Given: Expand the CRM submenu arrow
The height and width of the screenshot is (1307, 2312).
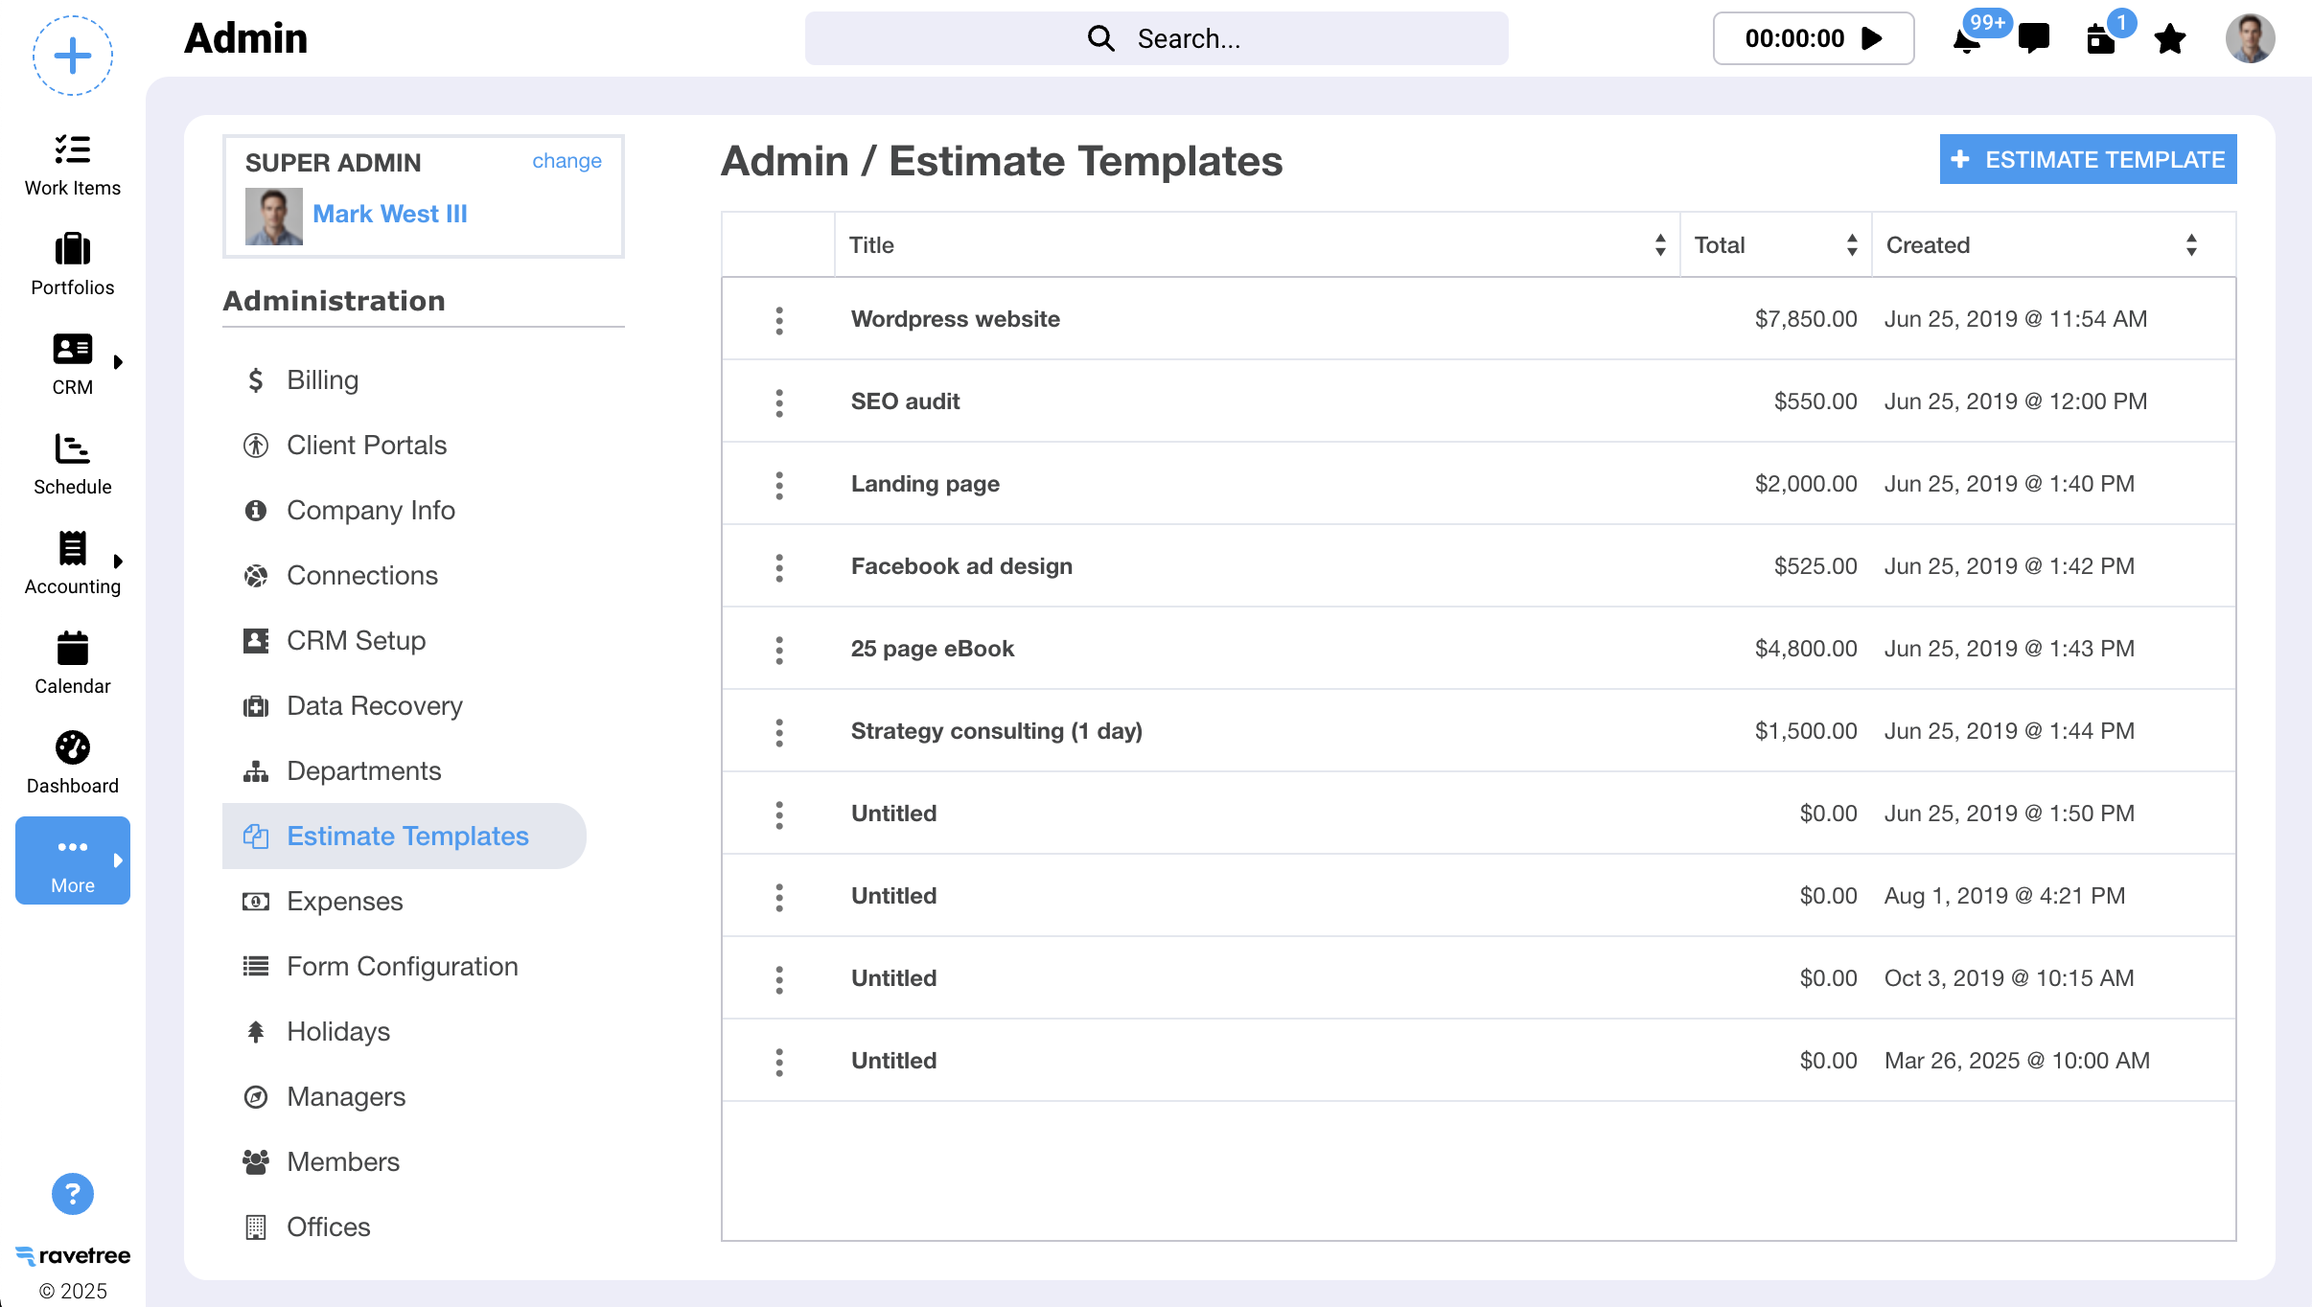Looking at the screenshot, I should point(119,362).
